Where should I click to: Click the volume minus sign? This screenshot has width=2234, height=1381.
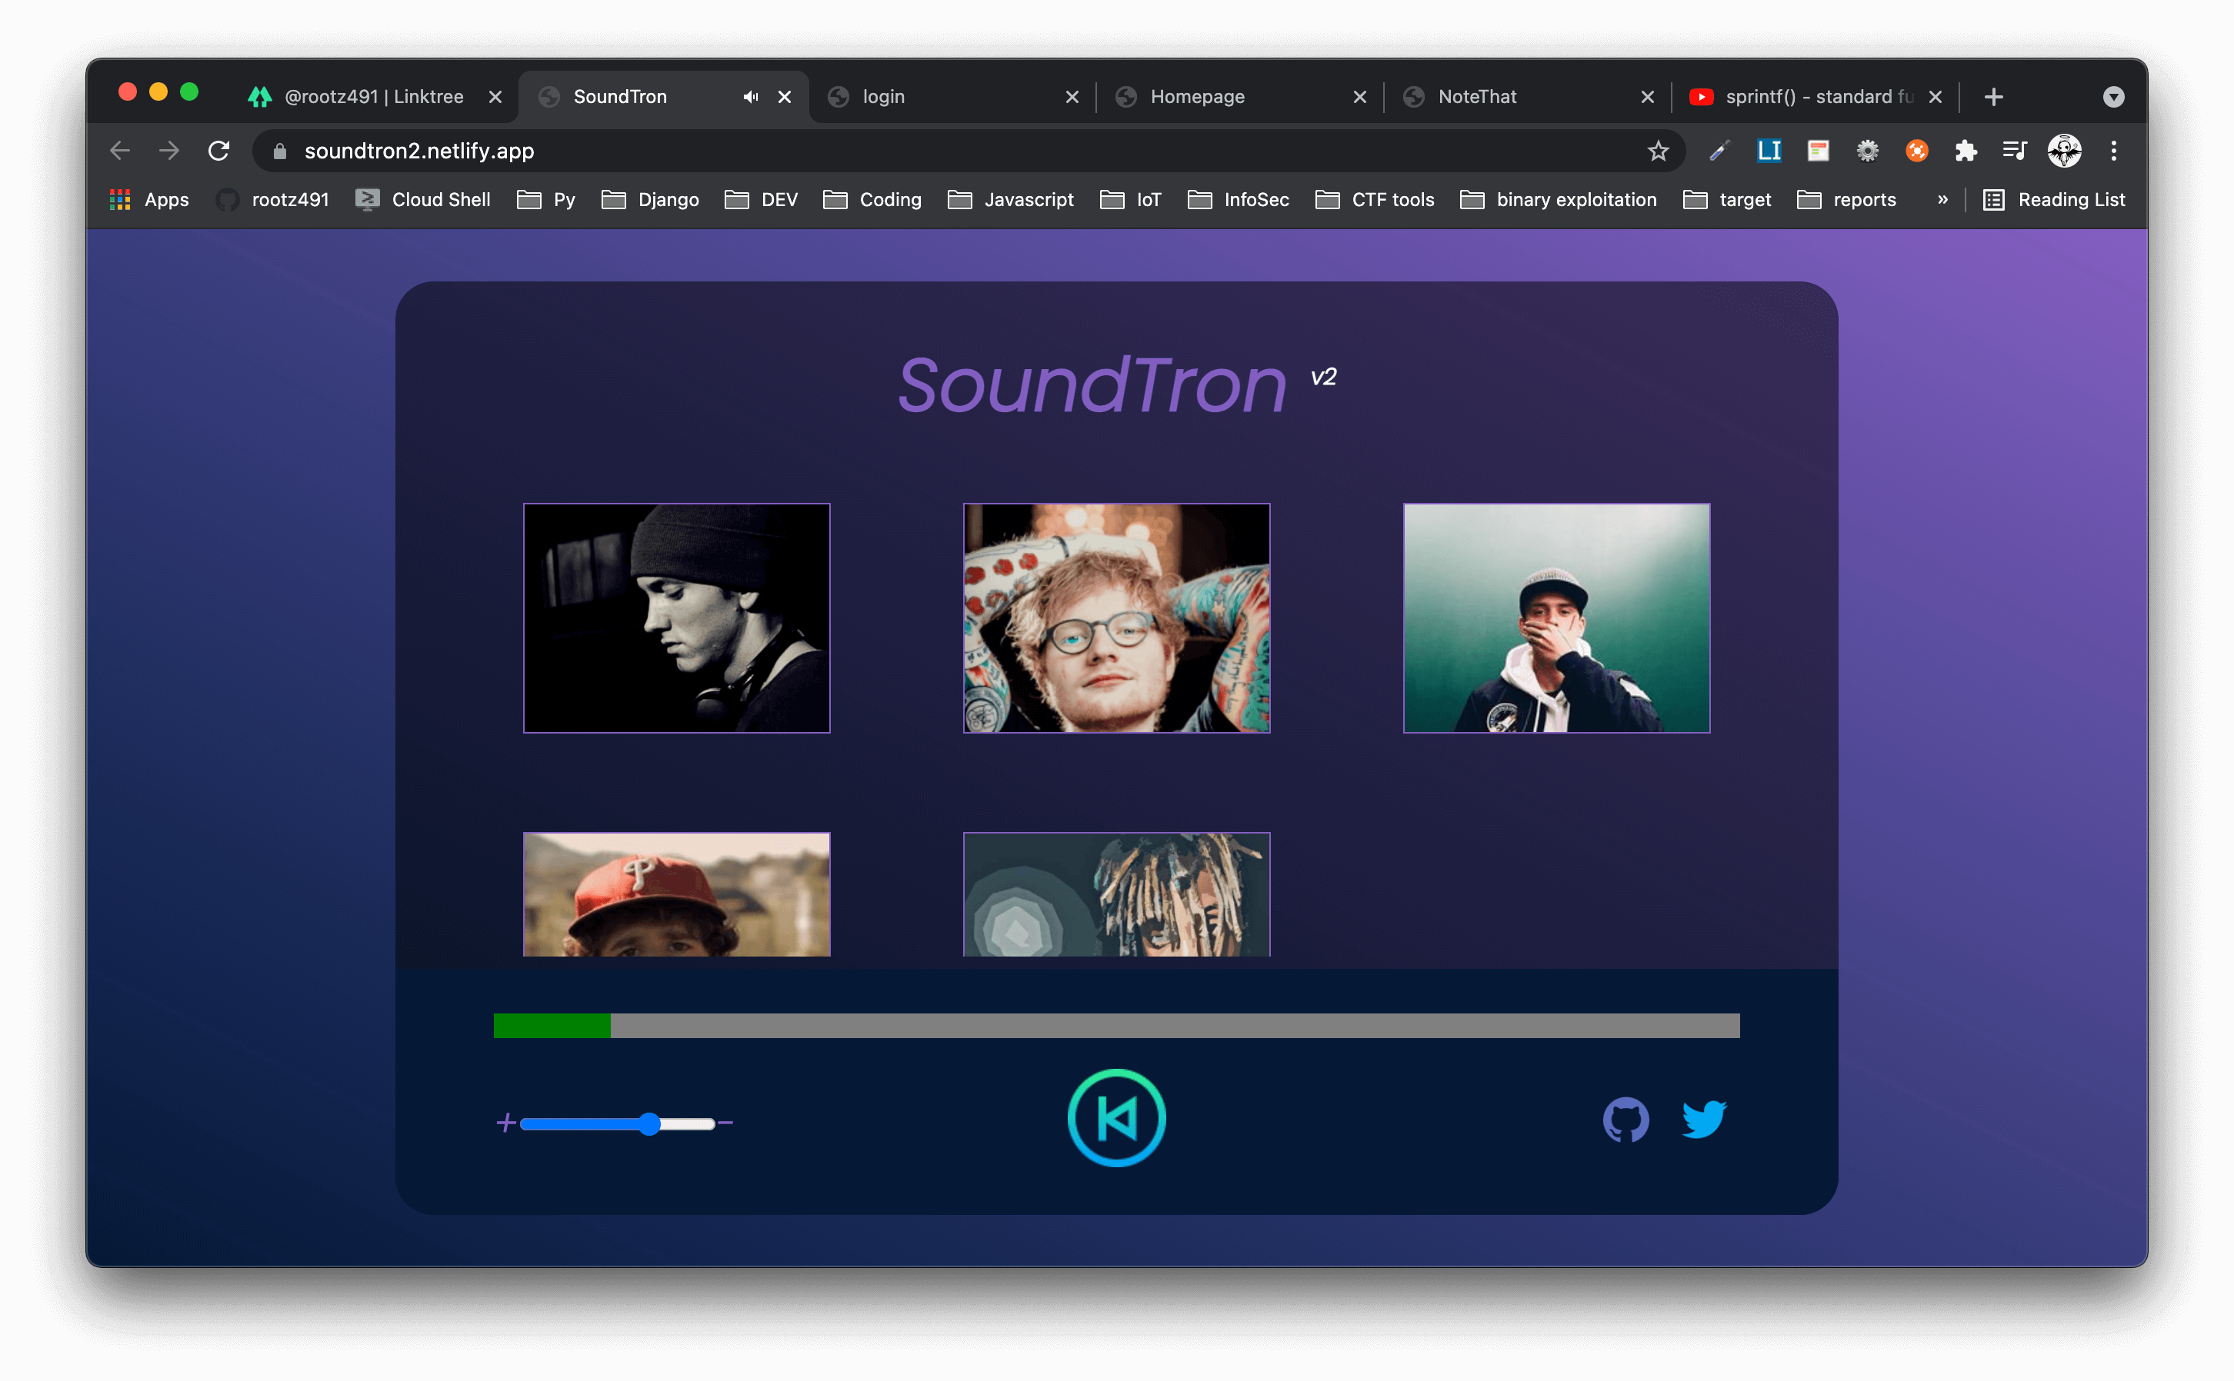(725, 1123)
